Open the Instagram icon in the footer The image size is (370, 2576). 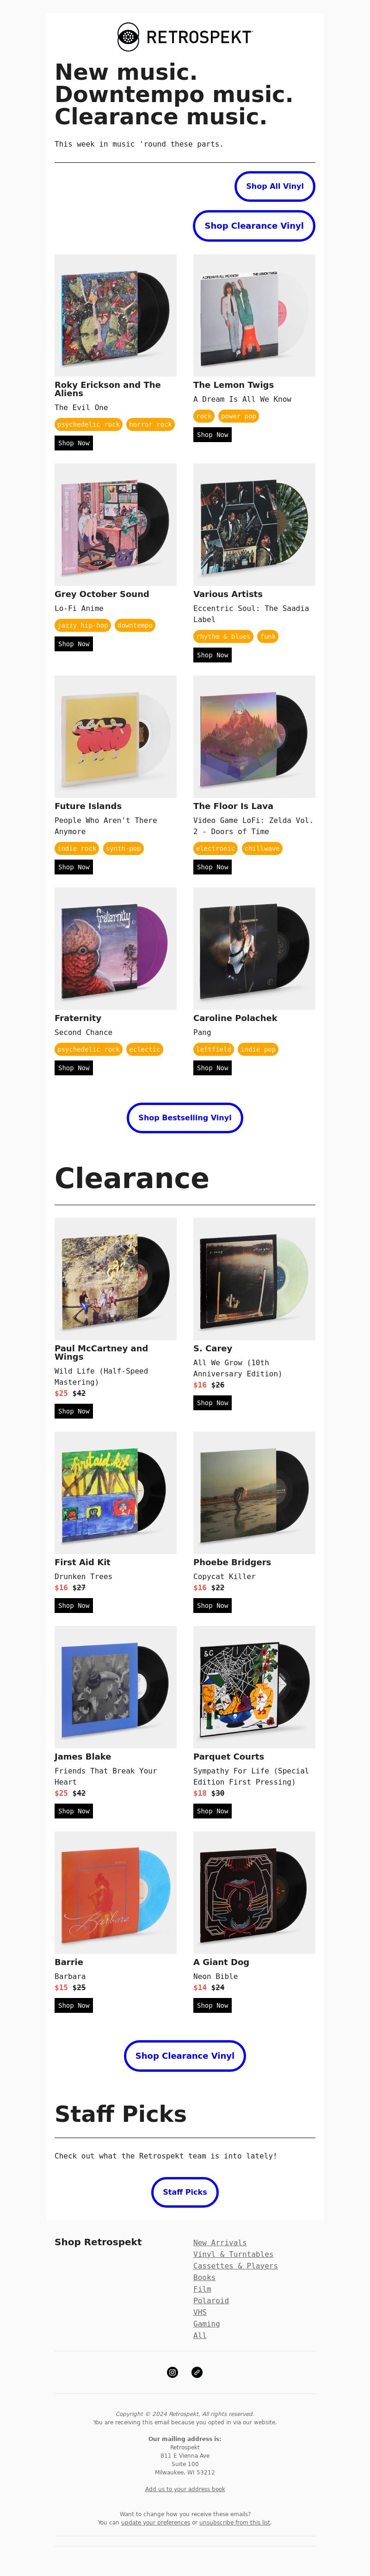point(173,2372)
